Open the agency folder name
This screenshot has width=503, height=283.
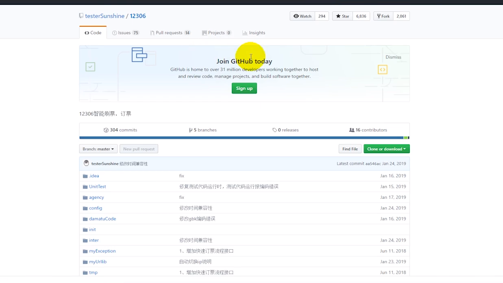(x=96, y=197)
